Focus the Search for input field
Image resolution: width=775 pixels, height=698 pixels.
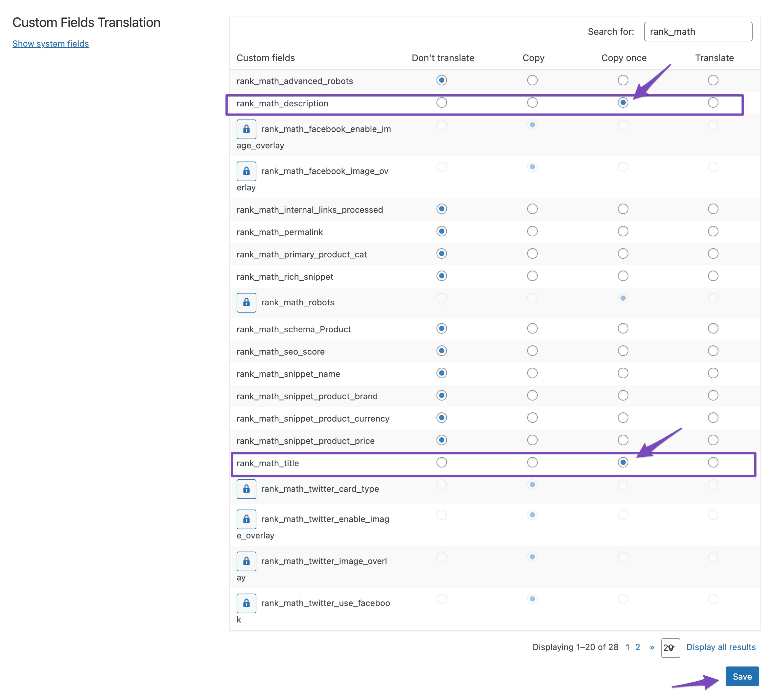697,32
